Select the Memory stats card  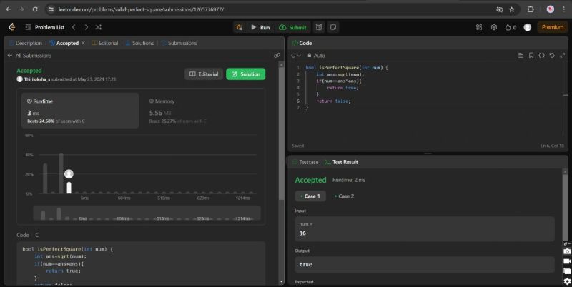click(x=202, y=111)
